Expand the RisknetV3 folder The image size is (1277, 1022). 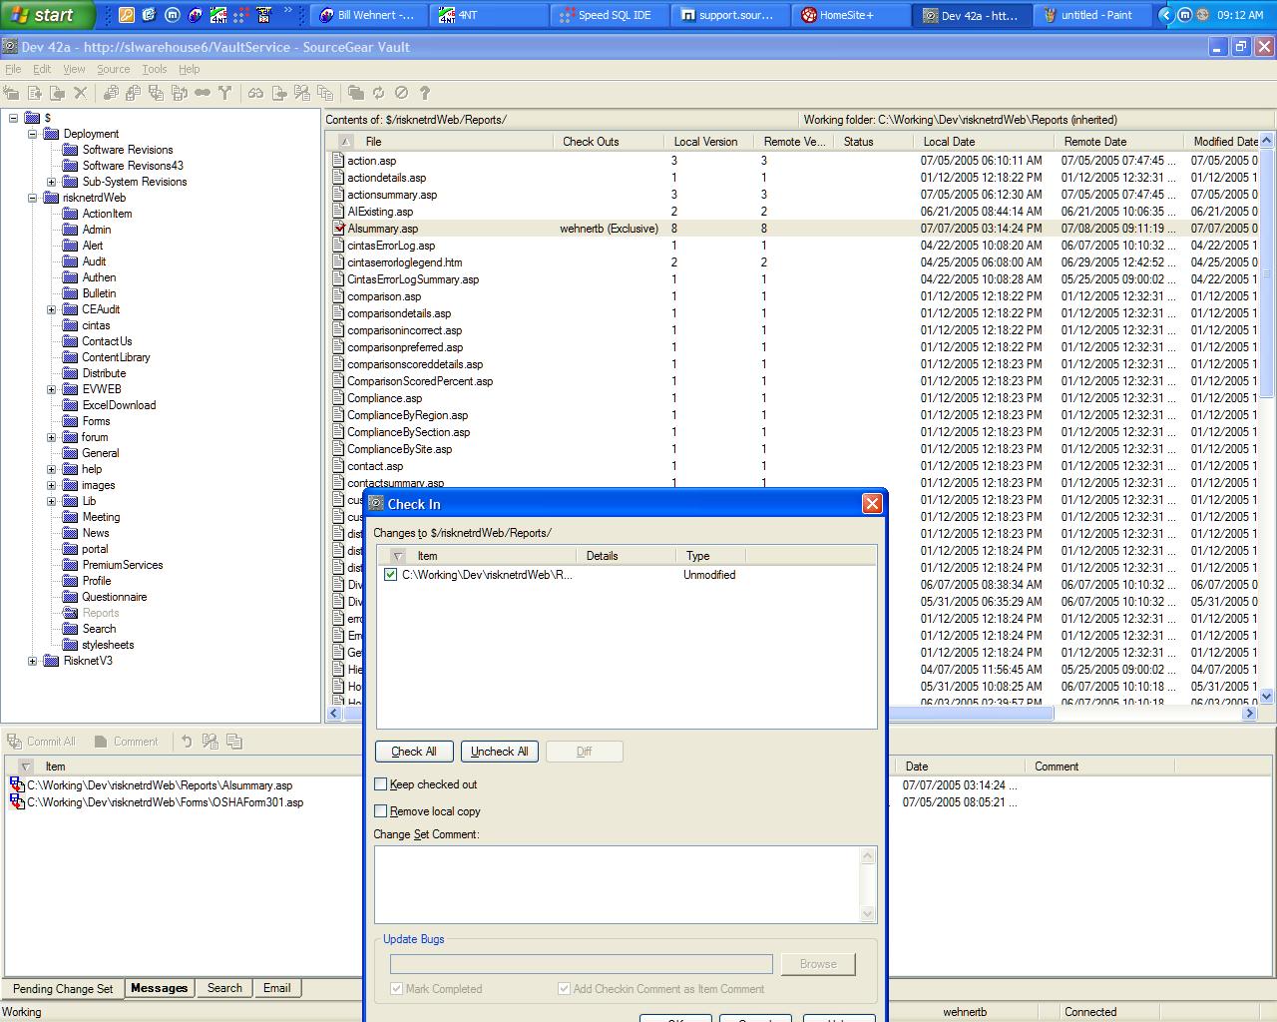pyautogui.click(x=32, y=661)
